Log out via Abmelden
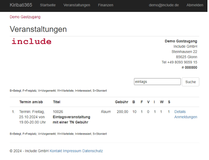Viewport: 209px width, 160px height. point(195,5)
